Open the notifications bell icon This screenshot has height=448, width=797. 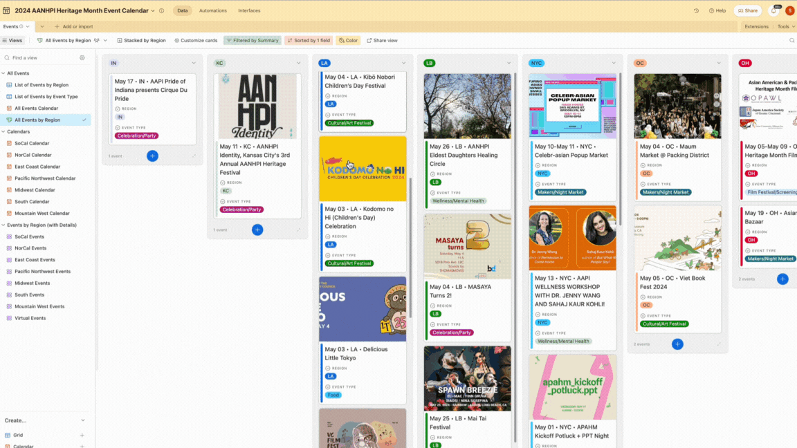(x=773, y=10)
